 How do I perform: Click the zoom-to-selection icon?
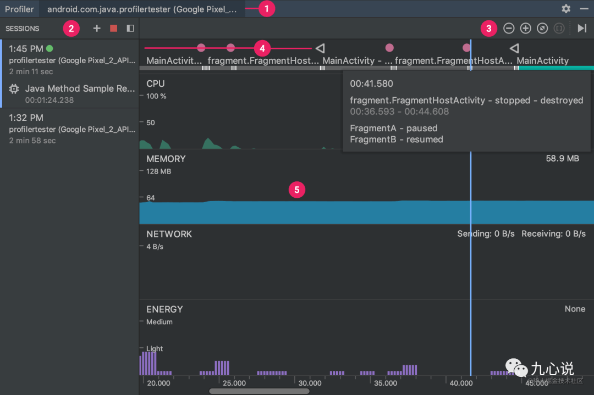coord(559,29)
